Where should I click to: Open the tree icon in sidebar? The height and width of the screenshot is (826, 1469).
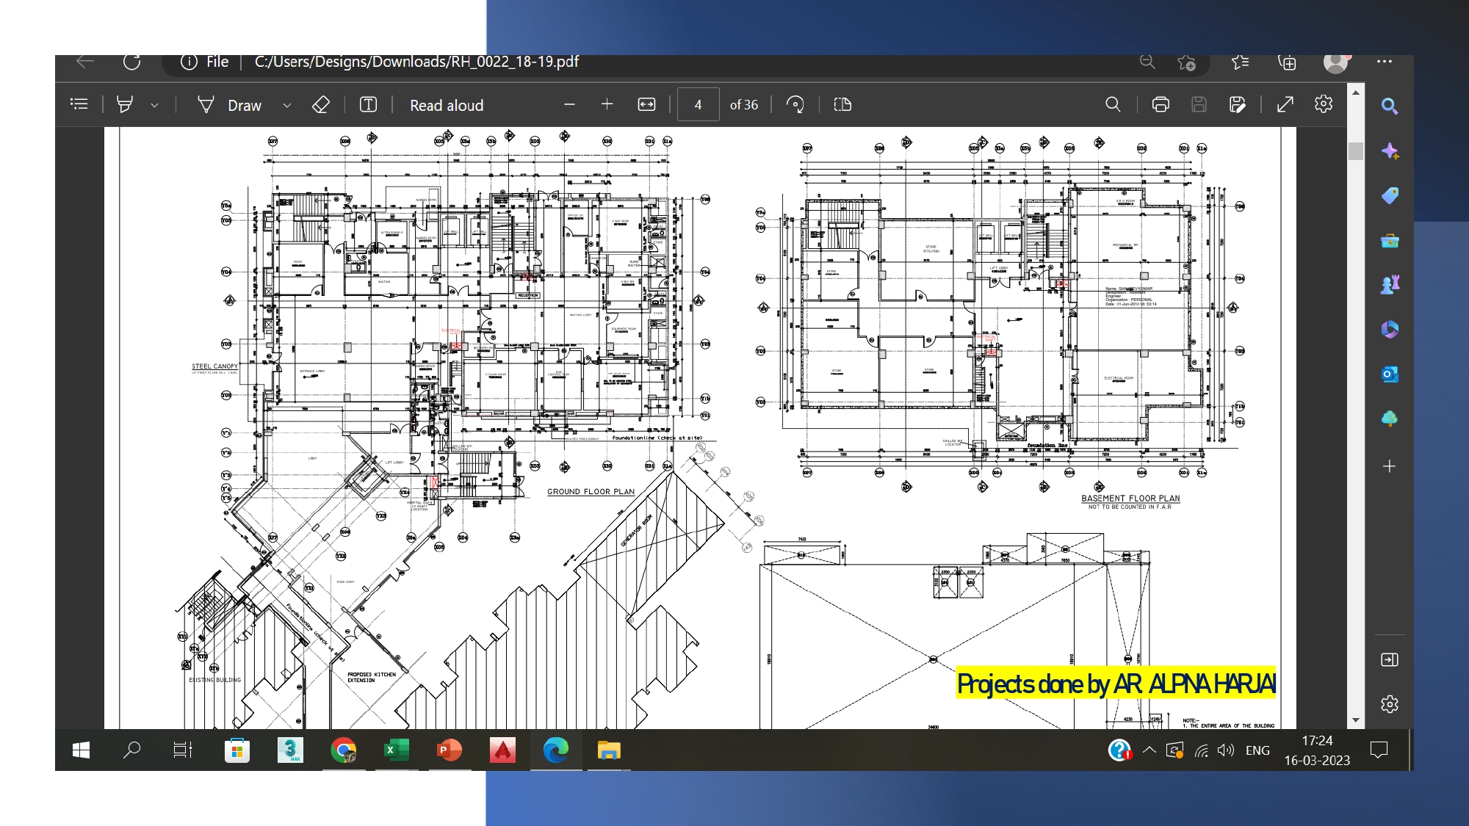(x=1390, y=419)
